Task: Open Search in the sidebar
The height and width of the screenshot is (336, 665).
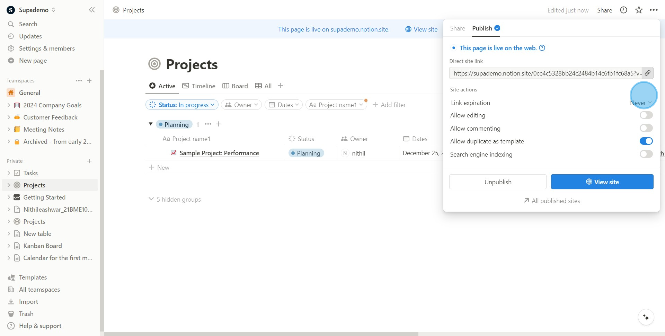Action: 28,24
